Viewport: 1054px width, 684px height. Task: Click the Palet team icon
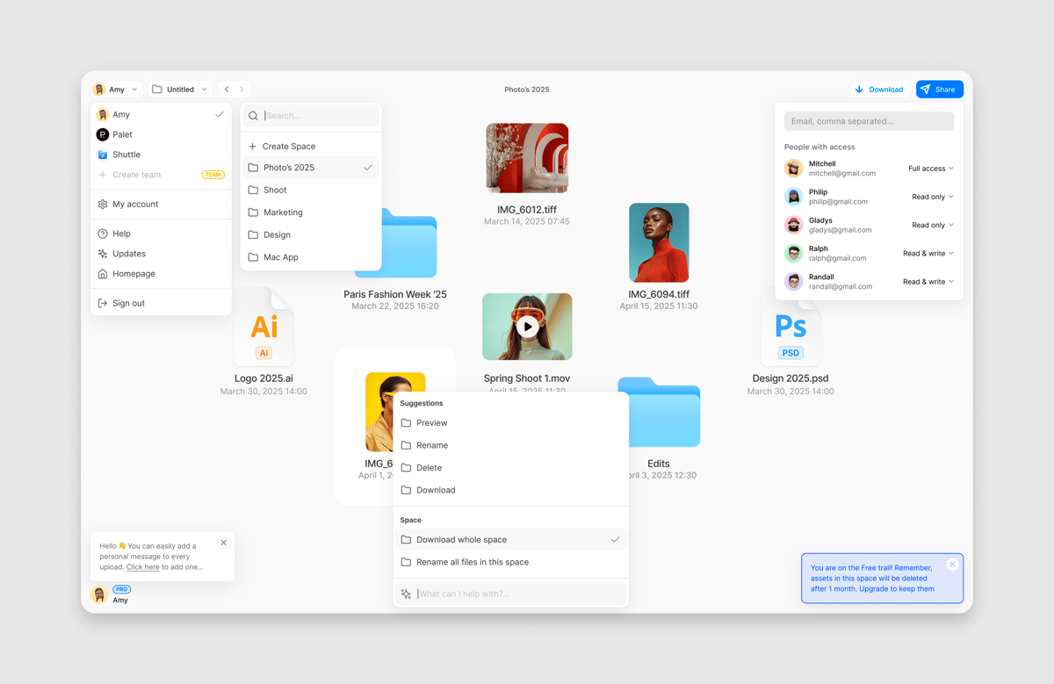103,134
